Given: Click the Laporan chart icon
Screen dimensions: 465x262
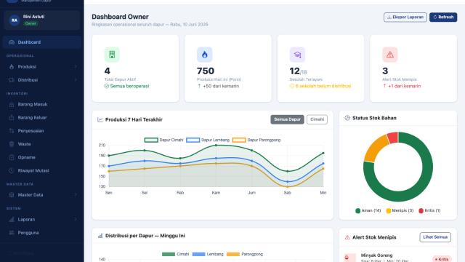Looking at the screenshot, I should 12,220.
